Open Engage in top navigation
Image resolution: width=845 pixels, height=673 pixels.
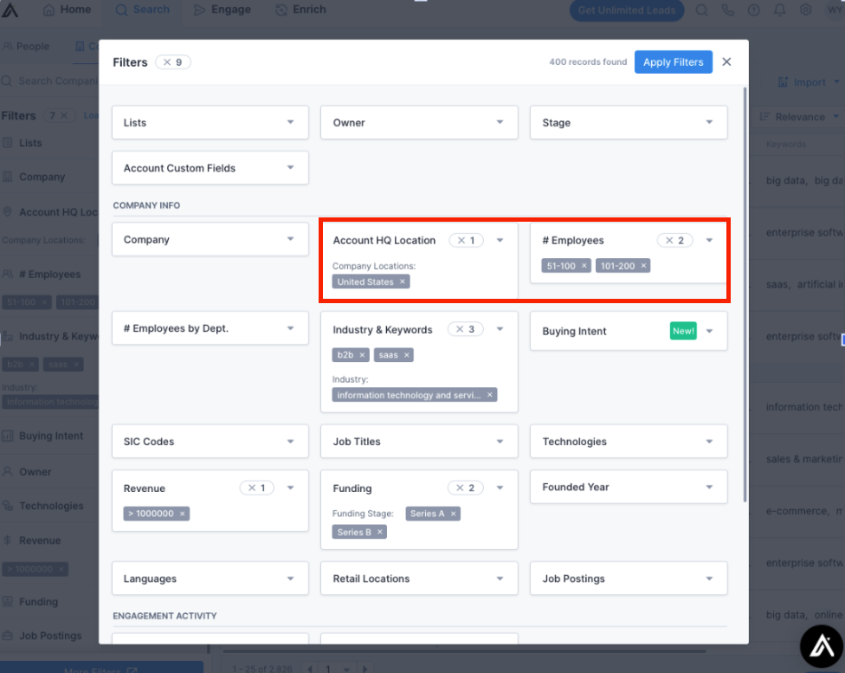[x=223, y=10]
